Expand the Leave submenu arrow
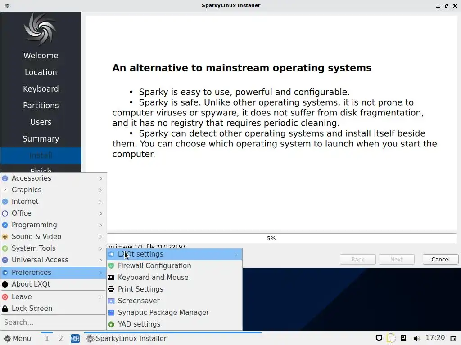The image size is (461, 345). coord(100,297)
